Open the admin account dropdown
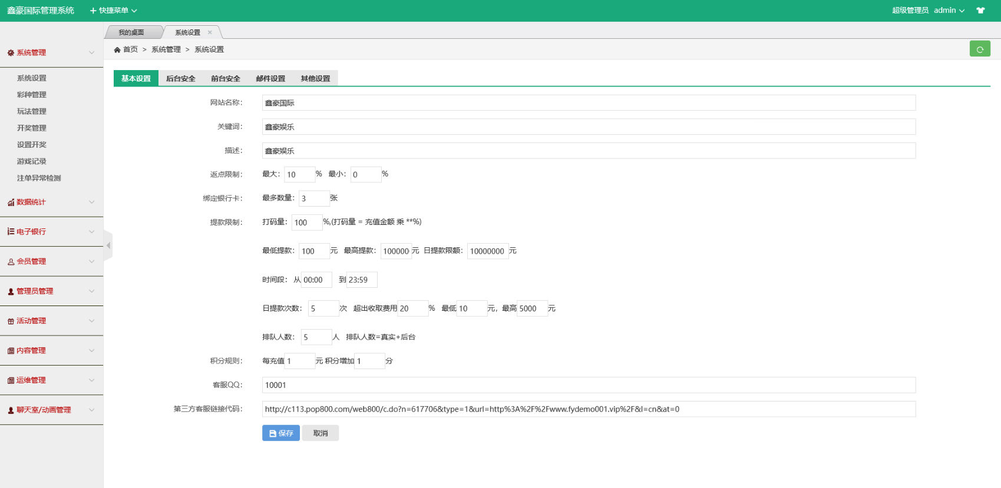Viewport: 1001px width, 488px height. pyautogui.click(x=949, y=11)
